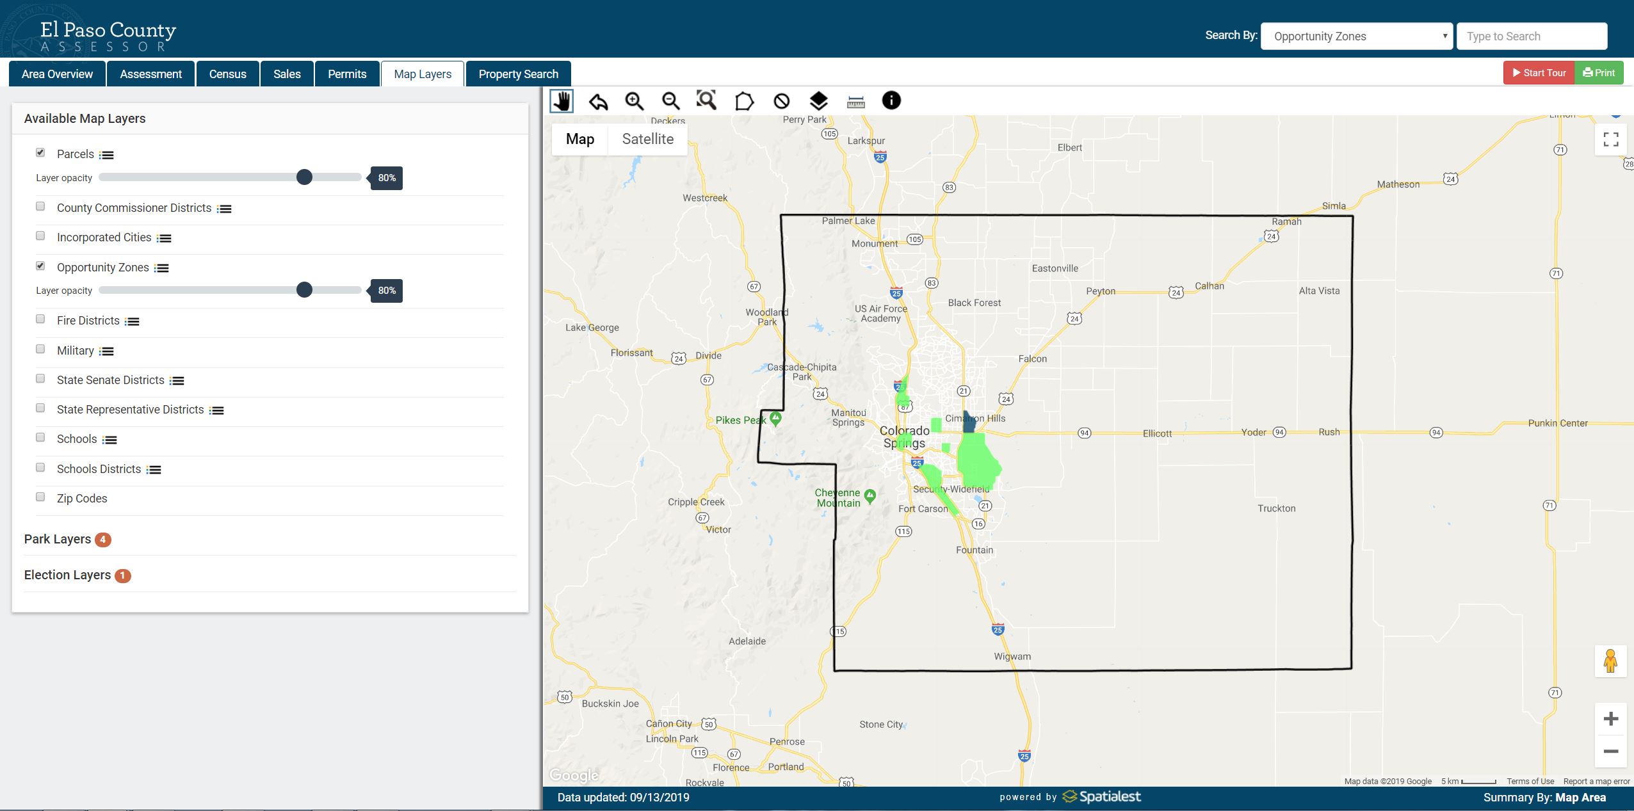1634x811 pixels.
Task: Click the Type to Search field
Action: coord(1532,36)
